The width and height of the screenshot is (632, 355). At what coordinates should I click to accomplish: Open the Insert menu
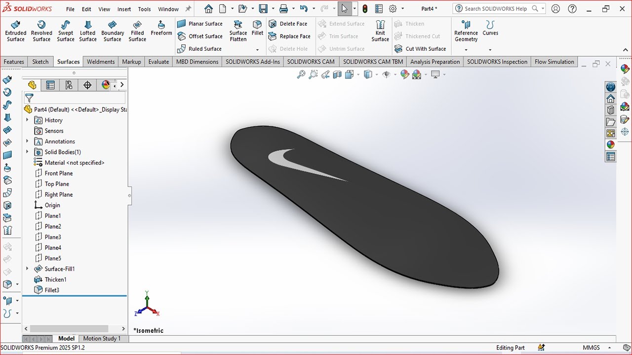pyautogui.click(x=124, y=9)
